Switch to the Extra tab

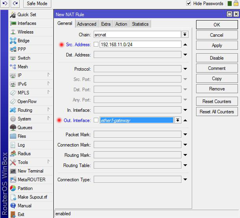[106, 24]
